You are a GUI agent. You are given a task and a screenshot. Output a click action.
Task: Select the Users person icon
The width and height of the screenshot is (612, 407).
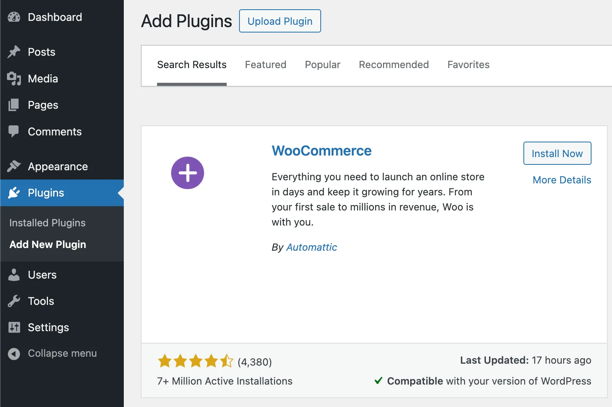(x=14, y=275)
